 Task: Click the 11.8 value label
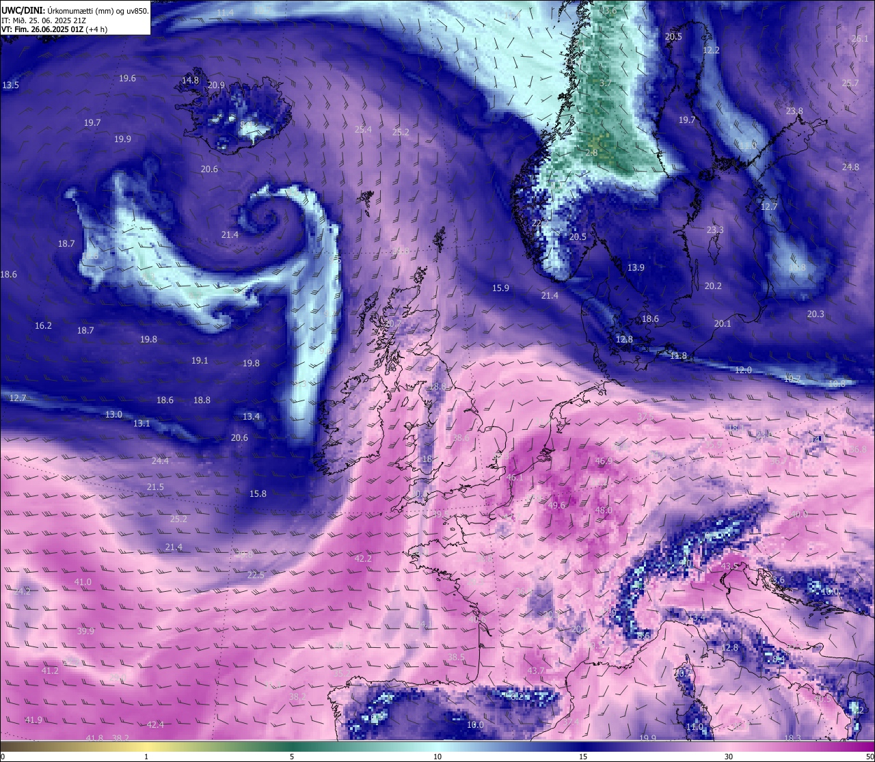678,356
